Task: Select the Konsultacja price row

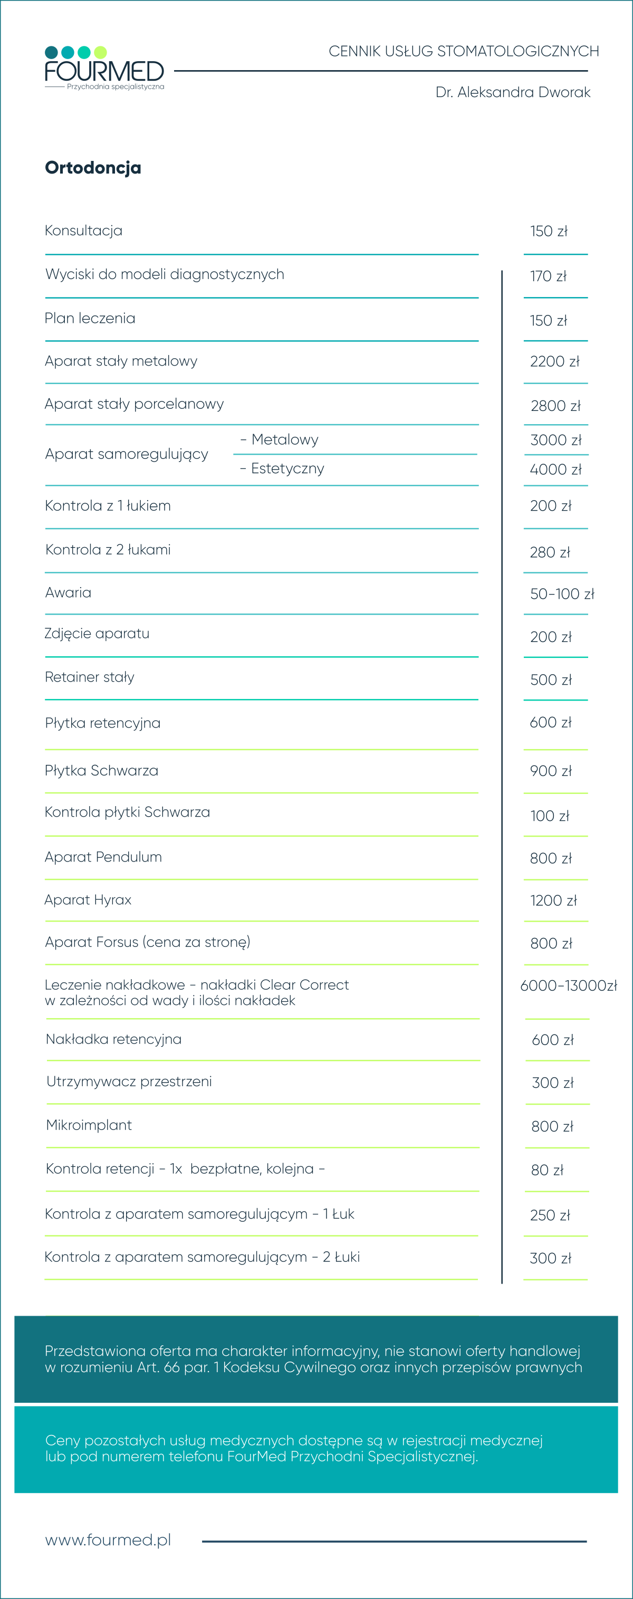Action: tap(316, 231)
